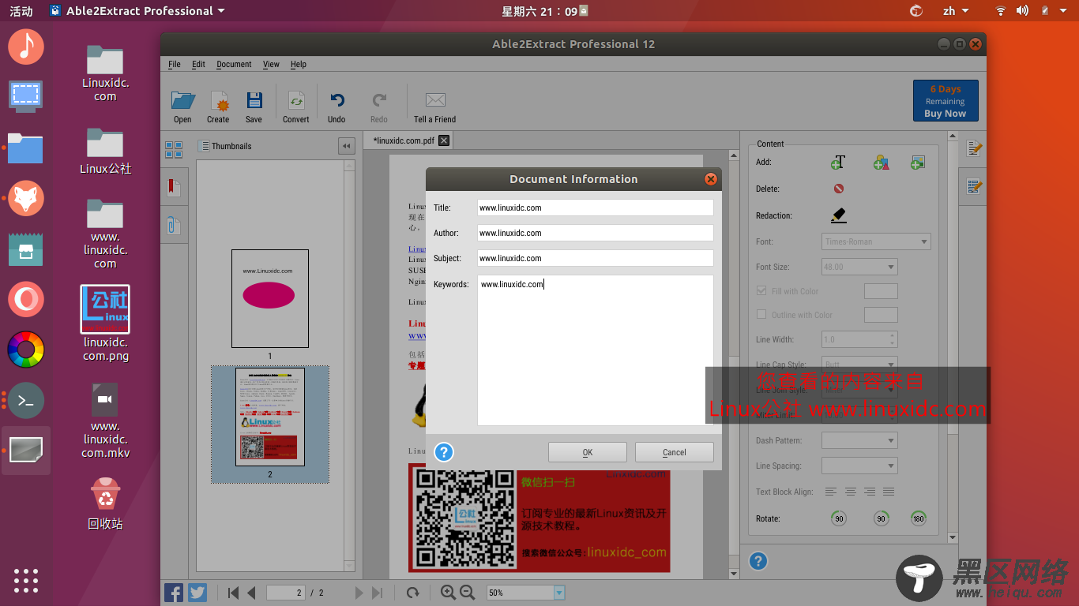Click the Redo arrow icon

coord(379,100)
